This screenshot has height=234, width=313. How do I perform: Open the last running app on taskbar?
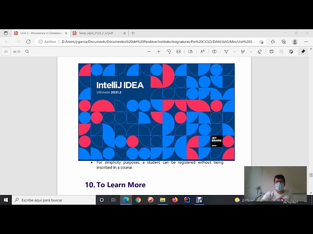199,200
